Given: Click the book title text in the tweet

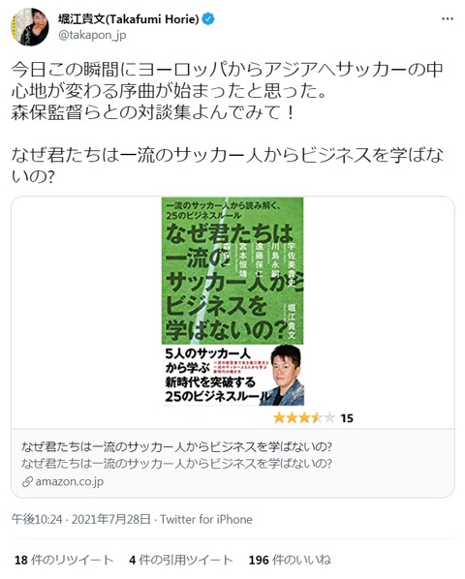Looking at the screenshot, I should (x=227, y=166).
